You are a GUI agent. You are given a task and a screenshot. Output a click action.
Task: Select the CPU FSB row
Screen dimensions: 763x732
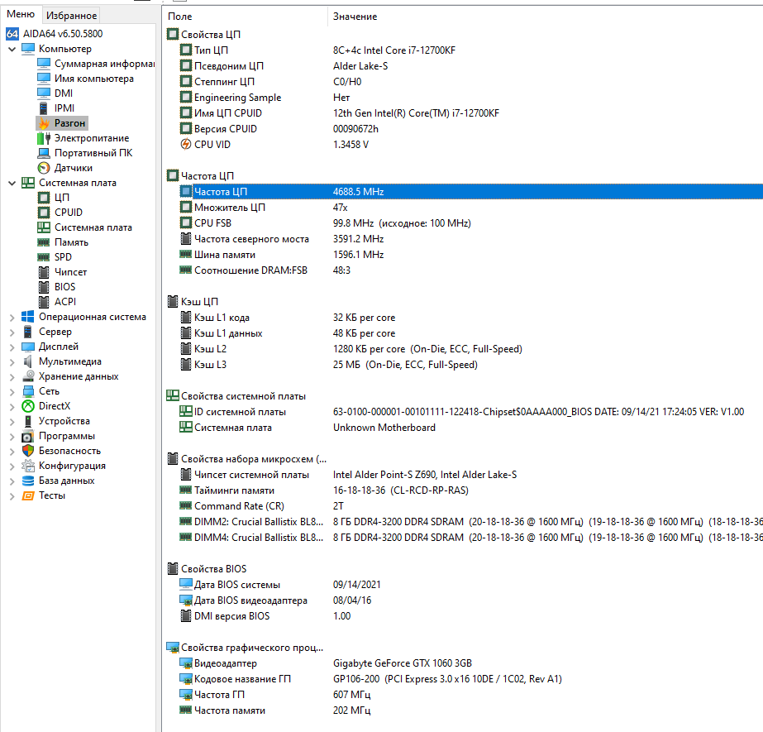471,223
